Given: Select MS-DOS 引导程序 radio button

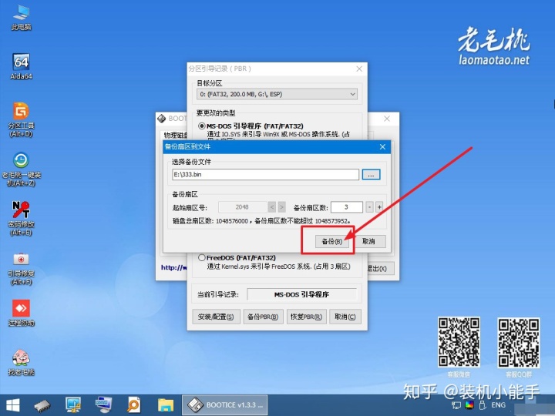Looking at the screenshot, I should [202, 126].
